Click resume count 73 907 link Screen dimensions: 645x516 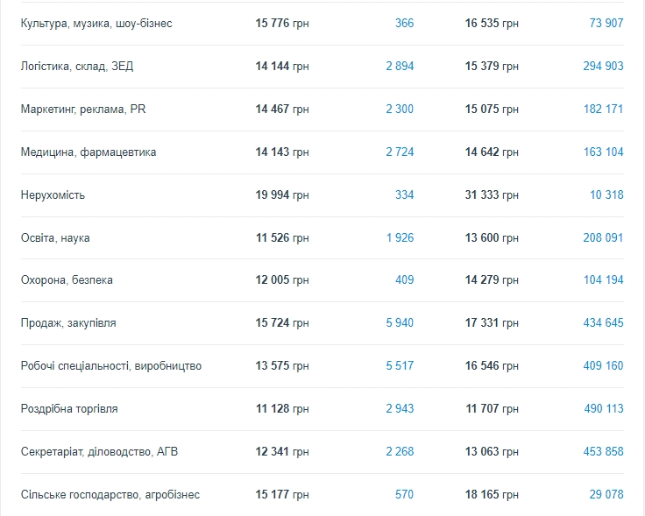[x=606, y=23]
